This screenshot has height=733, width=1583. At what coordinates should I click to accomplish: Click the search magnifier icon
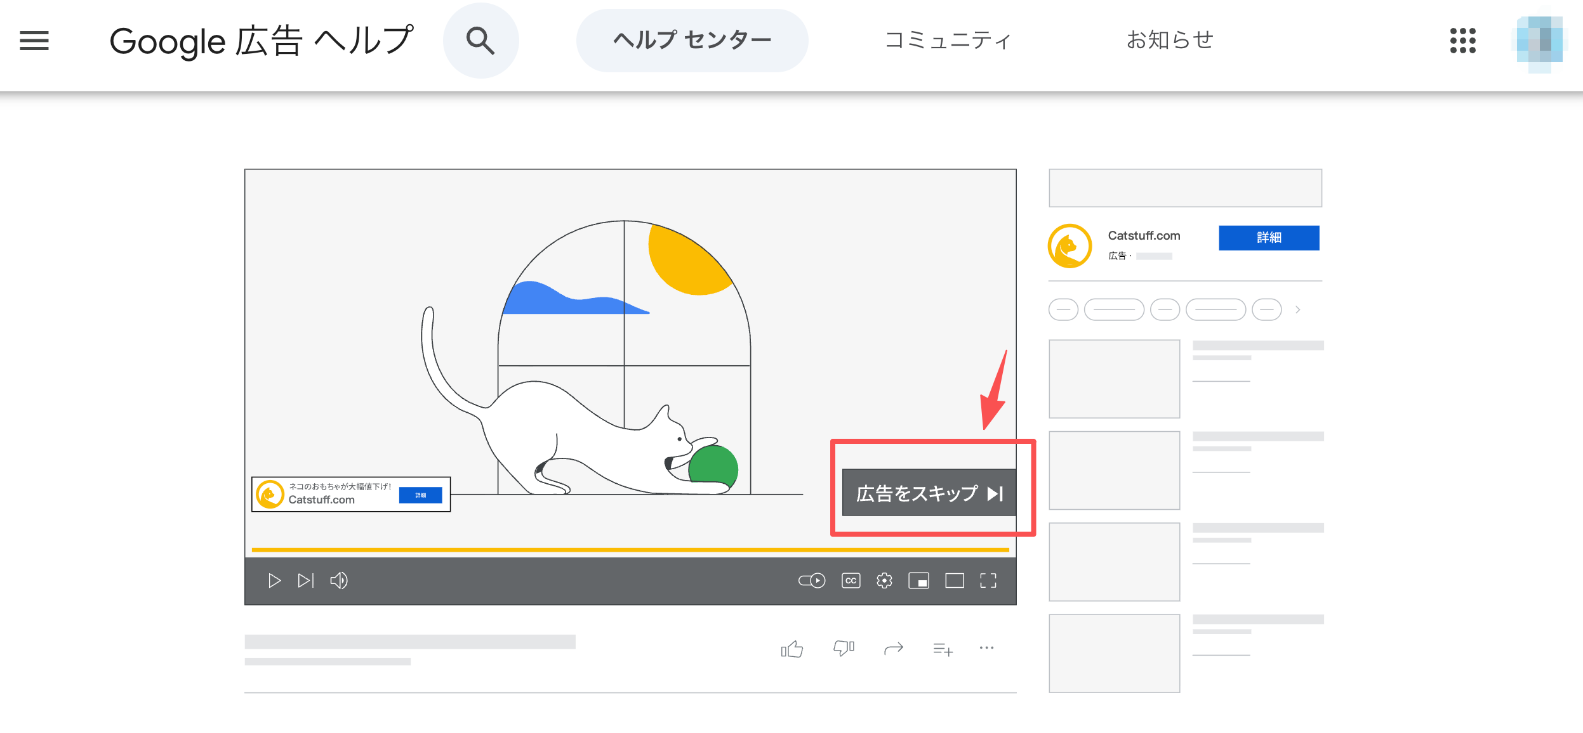tap(480, 41)
